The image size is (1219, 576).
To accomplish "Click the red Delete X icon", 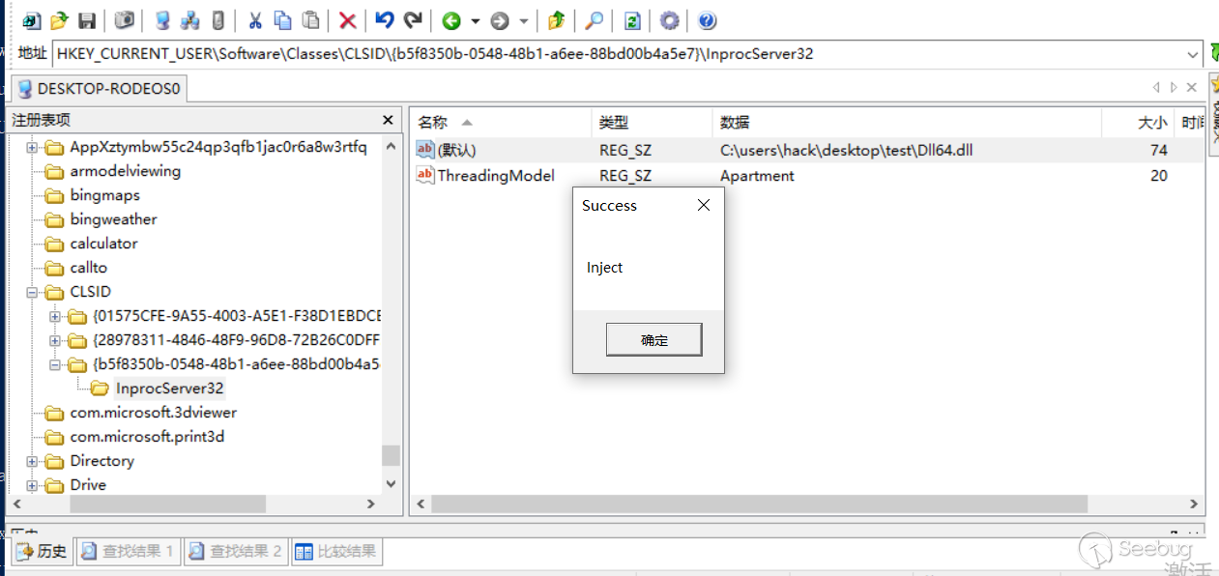I will (347, 20).
